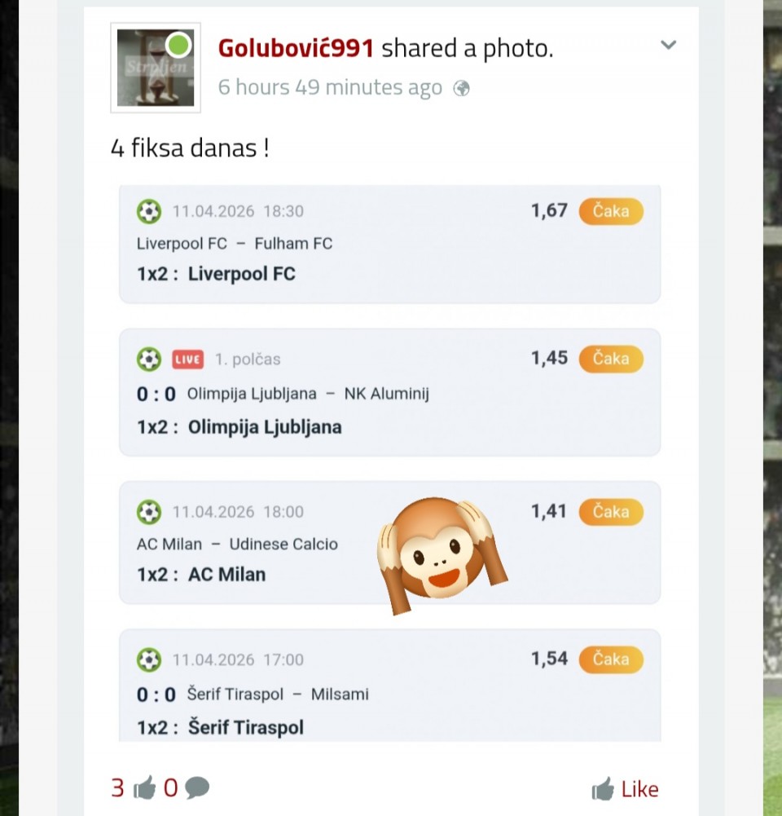
Task: Click the Čaka badge next to odds 1,54
Action: 611,659
